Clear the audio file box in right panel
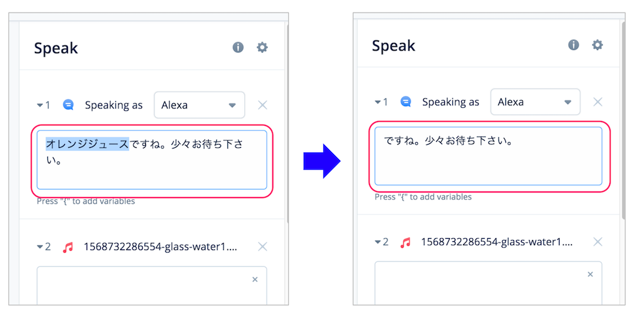The height and width of the screenshot is (323, 638). pos(590,274)
